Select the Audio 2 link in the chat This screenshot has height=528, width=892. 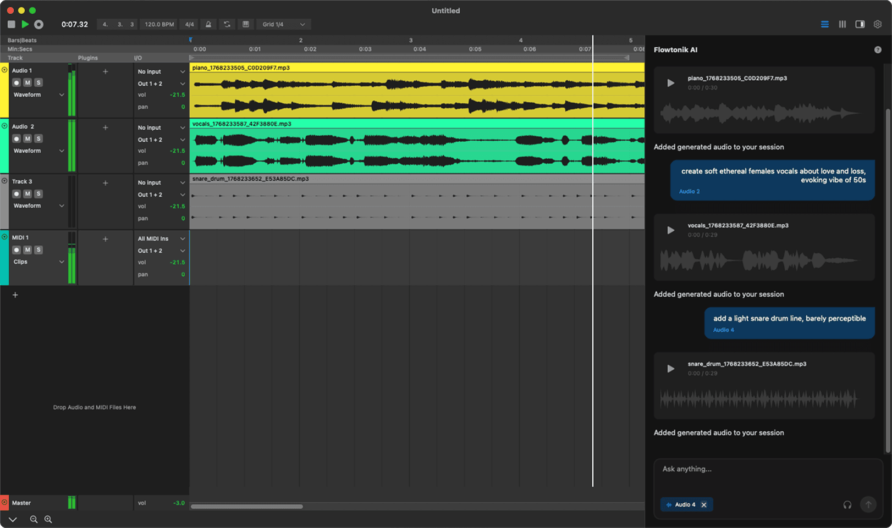pyautogui.click(x=689, y=191)
